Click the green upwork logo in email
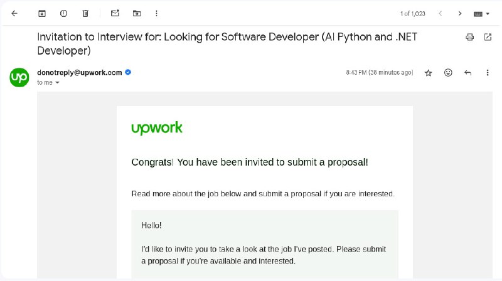 [157, 128]
